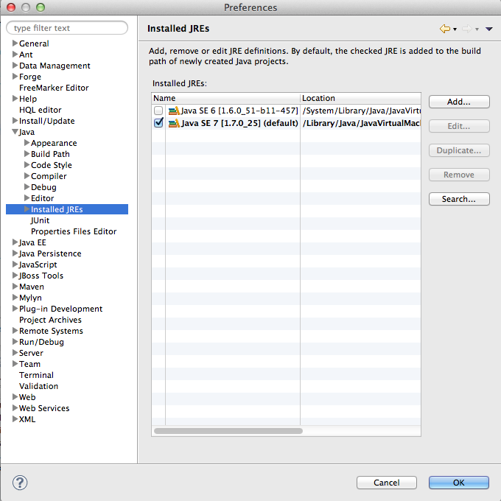Click the Duplicate... button
This screenshot has height=501, width=501.
click(459, 150)
